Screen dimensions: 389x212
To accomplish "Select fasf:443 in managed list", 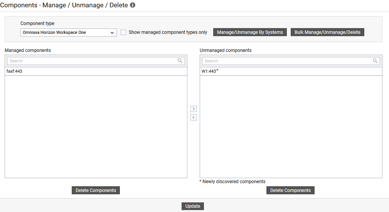I will tap(96, 71).
